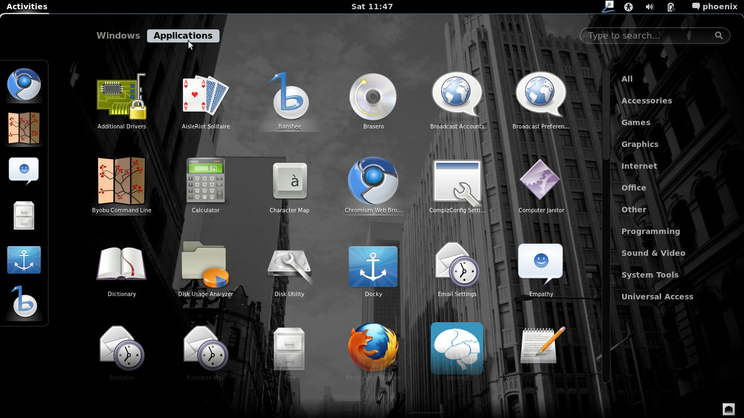This screenshot has width=744, height=418.
Task: Filter by Internet category
Action: [639, 166]
